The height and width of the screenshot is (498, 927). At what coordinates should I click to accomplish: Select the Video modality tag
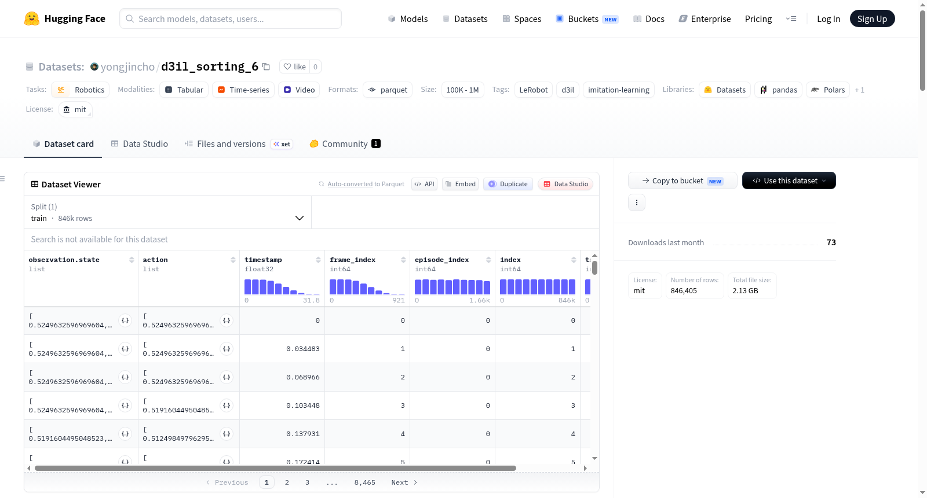299,90
